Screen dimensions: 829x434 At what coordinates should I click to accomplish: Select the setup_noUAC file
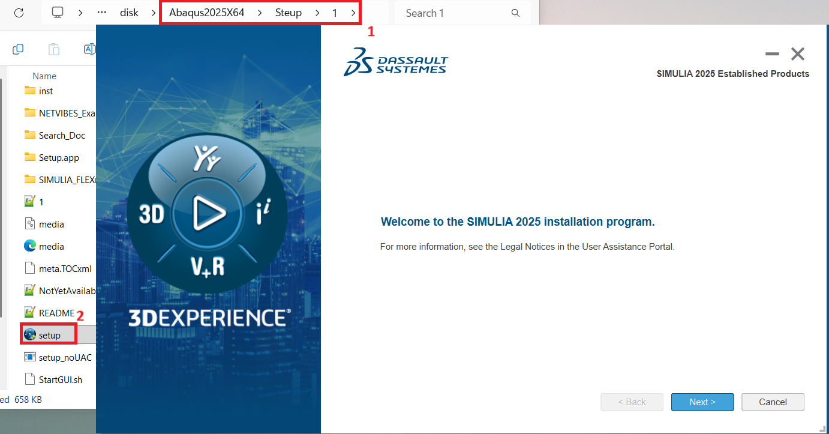point(60,357)
